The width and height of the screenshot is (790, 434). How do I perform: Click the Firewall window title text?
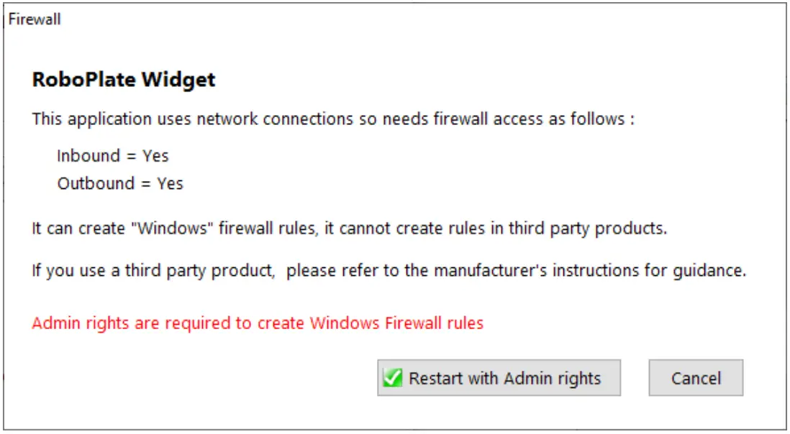pyautogui.click(x=35, y=19)
